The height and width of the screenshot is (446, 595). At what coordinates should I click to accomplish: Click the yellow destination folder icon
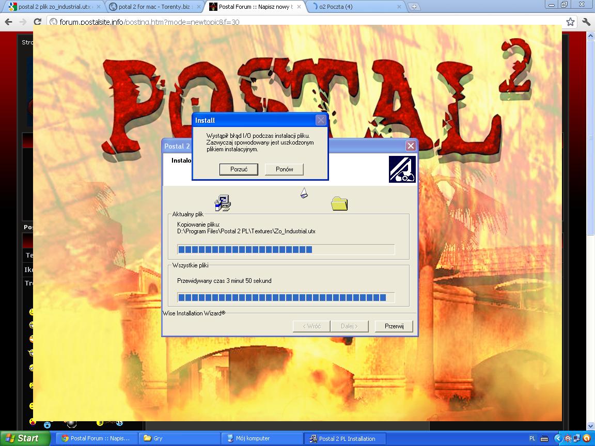tap(339, 204)
